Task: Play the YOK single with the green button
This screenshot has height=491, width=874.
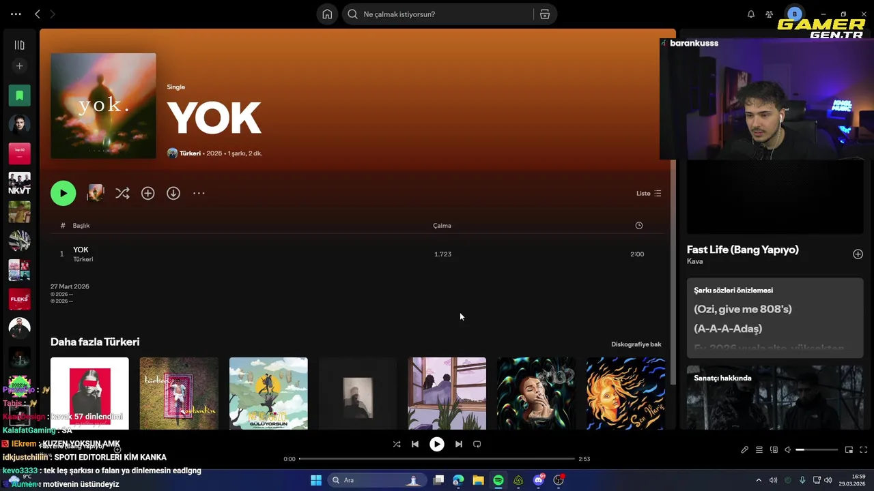Action: pyautogui.click(x=63, y=193)
